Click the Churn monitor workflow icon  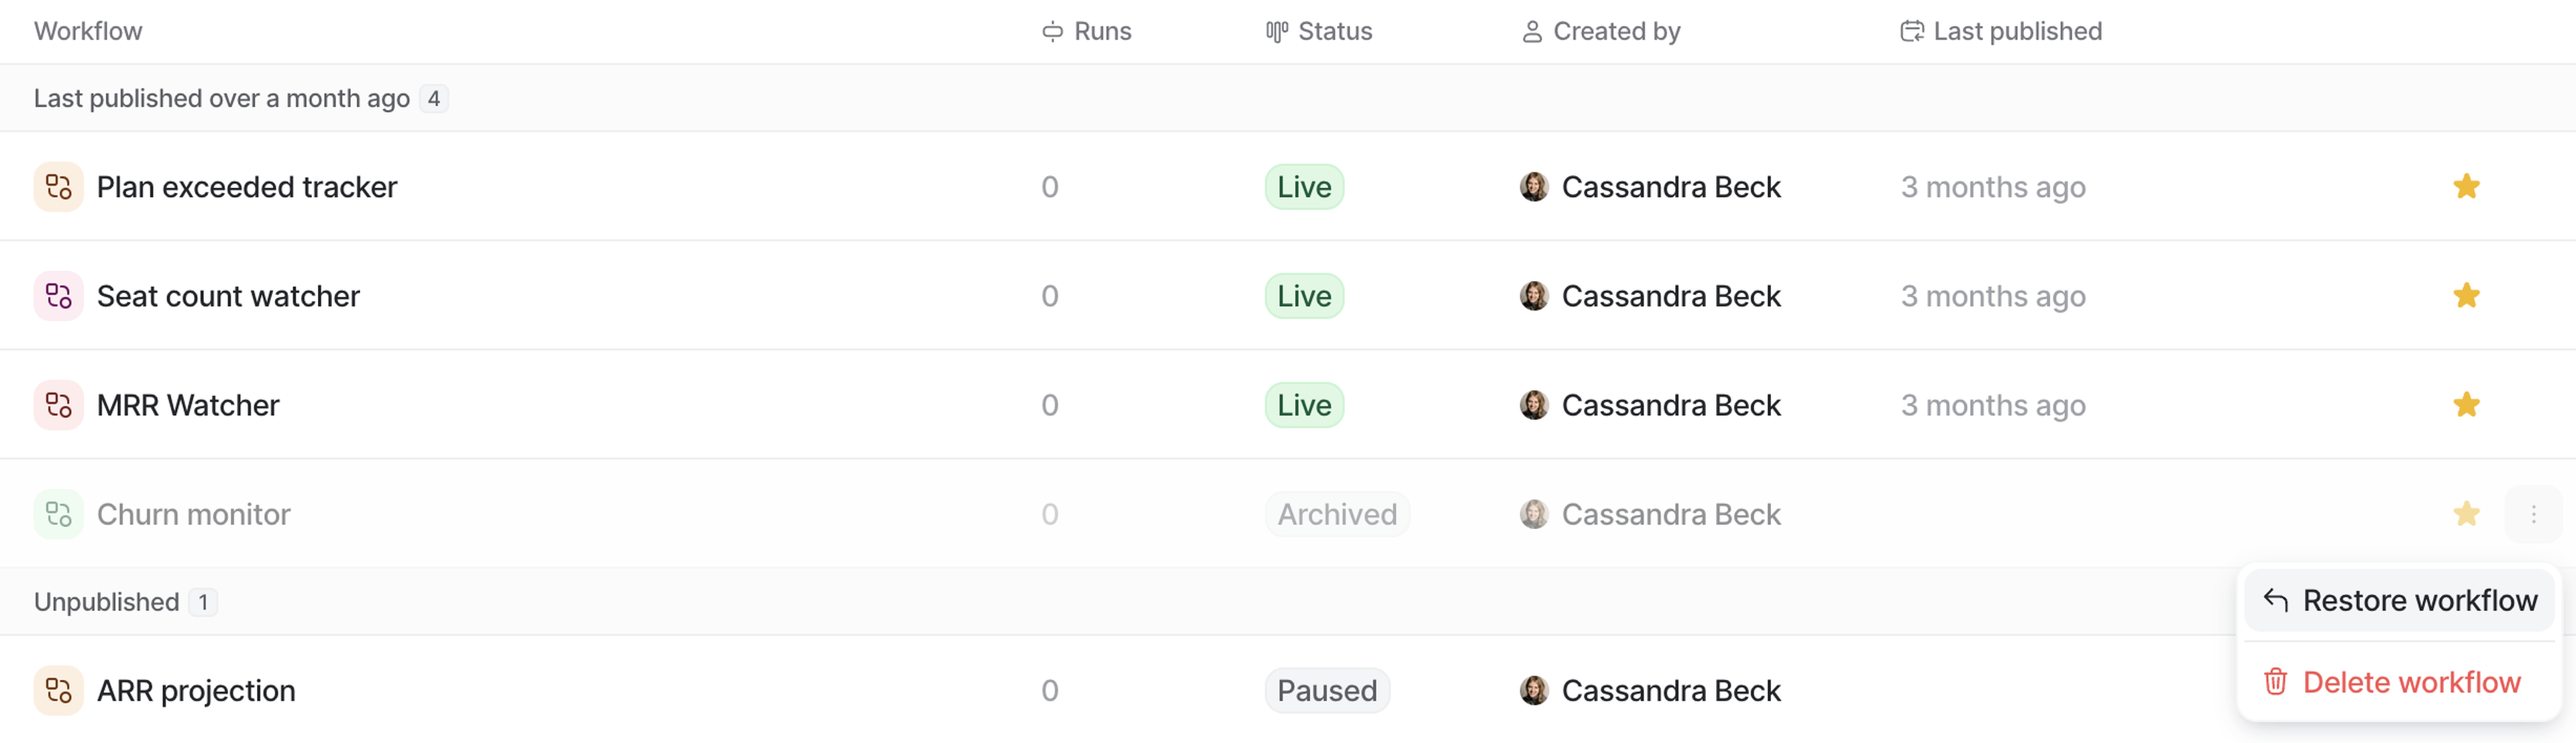pyautogui.click(x=58, y=514)
